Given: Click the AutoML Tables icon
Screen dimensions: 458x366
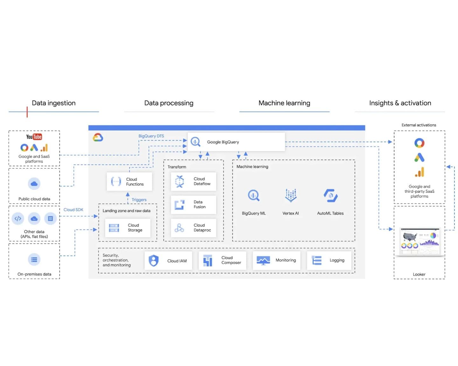Looking at the screenshot, I should pos(330,195).
